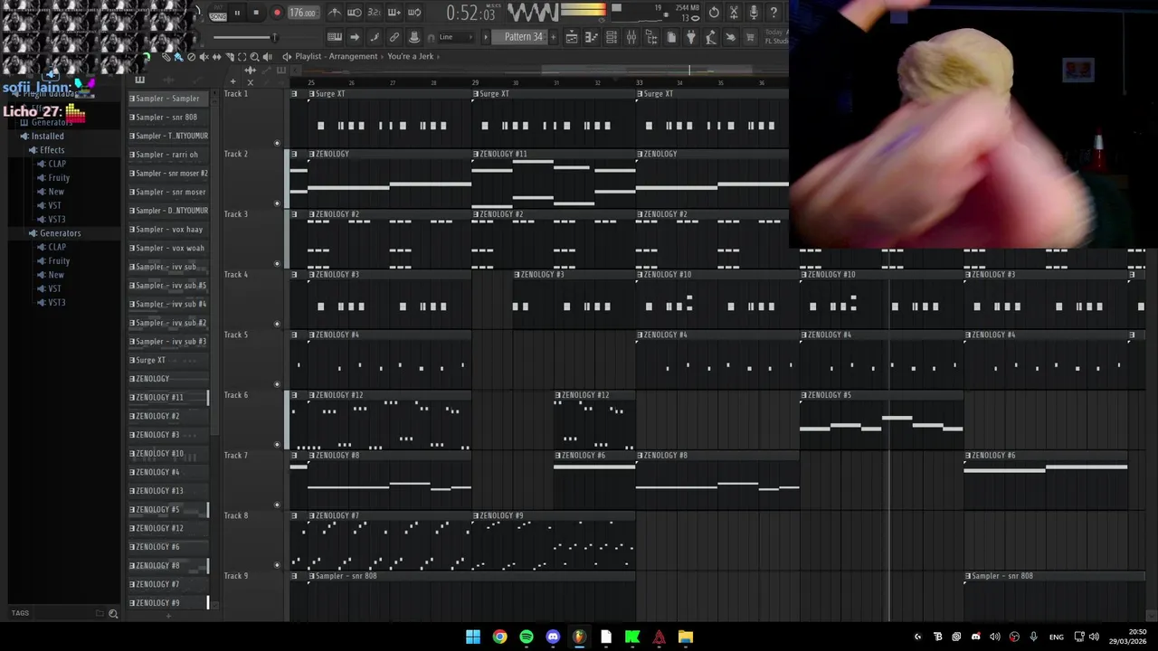Select the playlist Paint brush tool

(178, 57)
